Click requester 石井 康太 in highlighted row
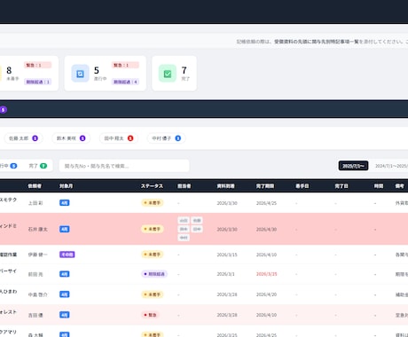Viewport: 408px width, 337px height. (38, 229)
